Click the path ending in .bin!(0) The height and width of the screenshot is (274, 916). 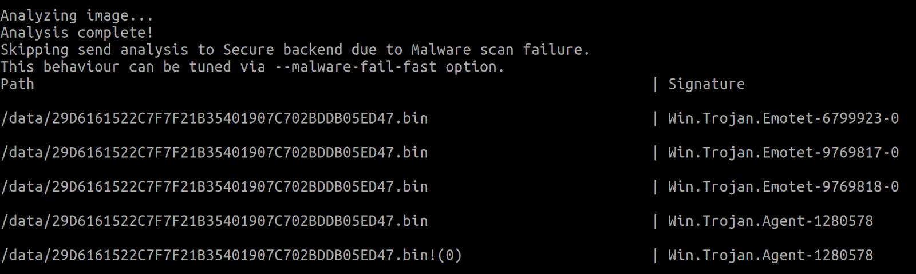tap(231, 256)
